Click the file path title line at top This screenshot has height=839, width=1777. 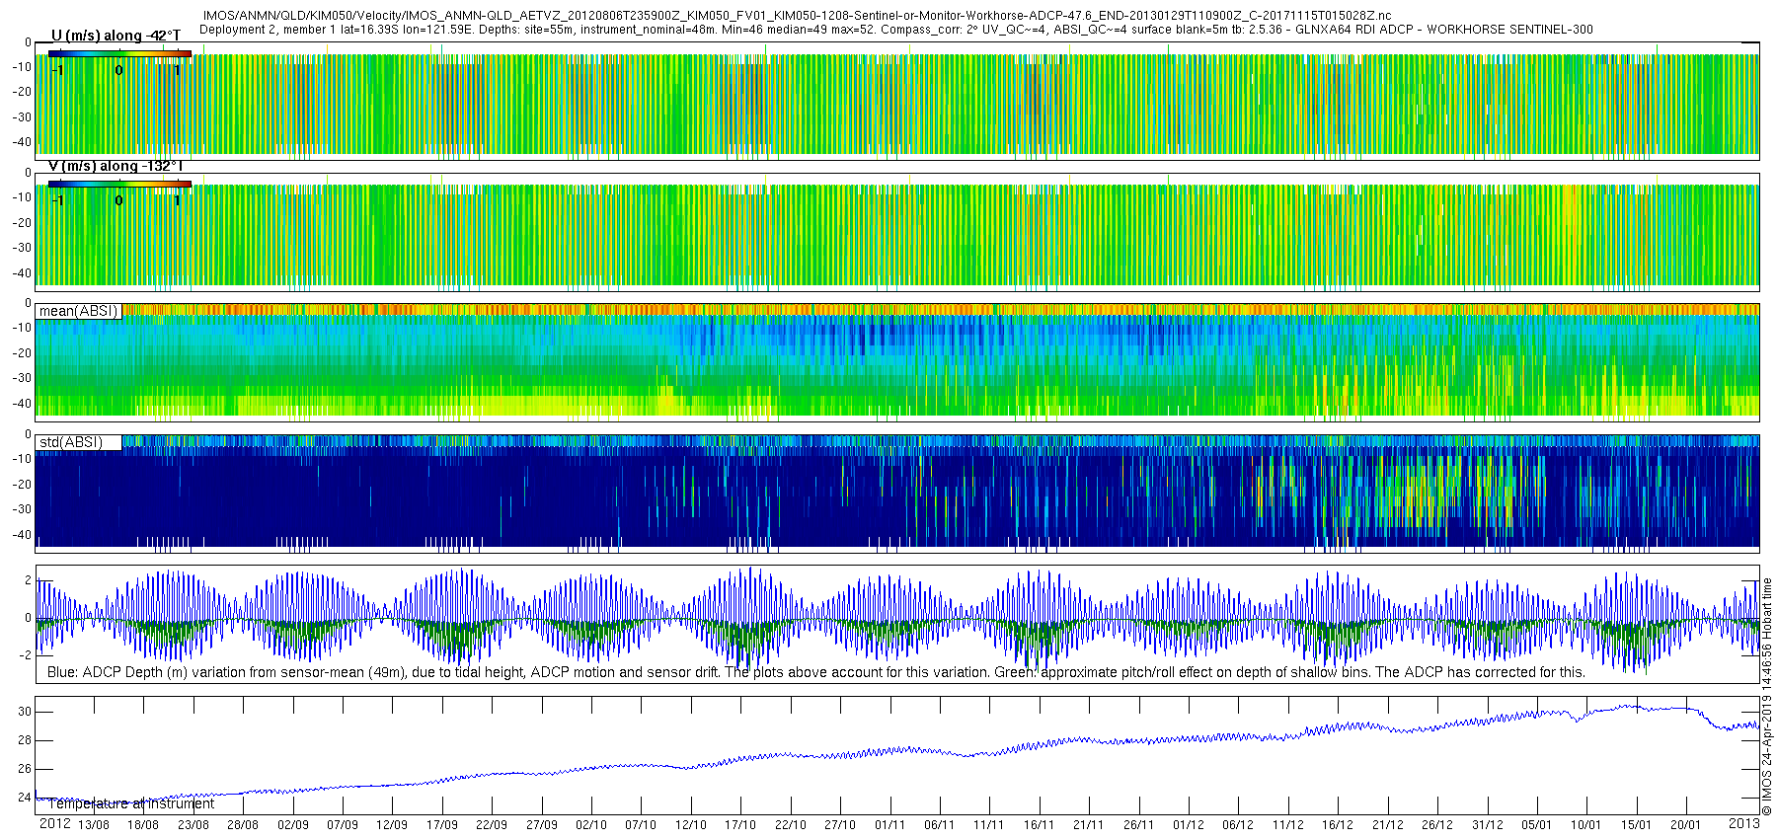(797, 16)
